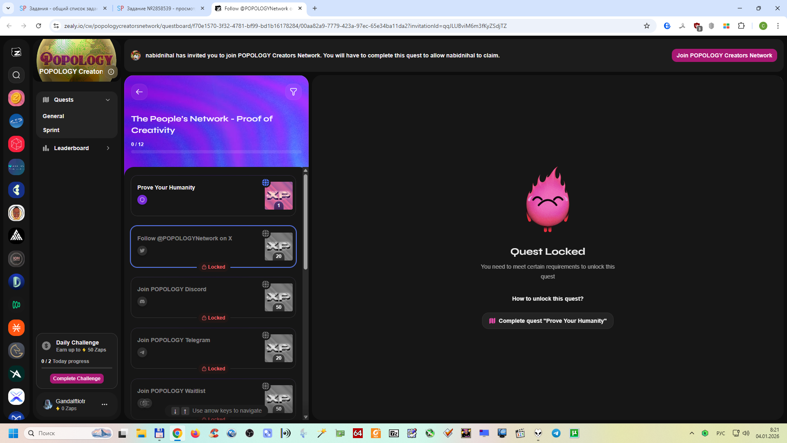787x443 pixels.
Task: Select the Sprint quests menu item
Action: [x=51, y=130]
